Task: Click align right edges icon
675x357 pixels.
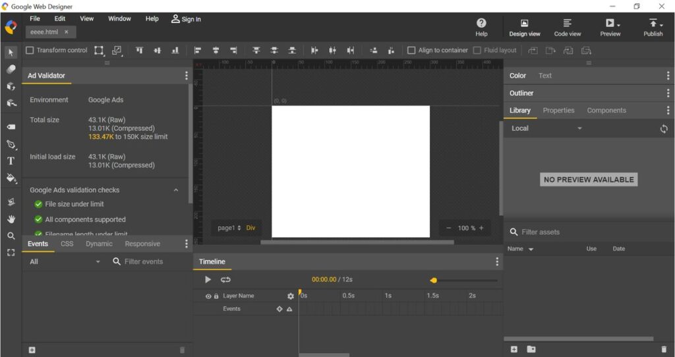Action: click(234, 50)
